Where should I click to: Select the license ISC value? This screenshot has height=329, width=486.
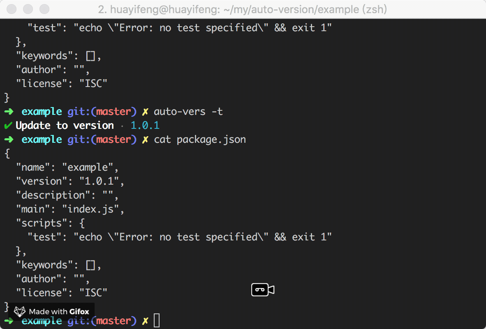(x=94, y=292)
